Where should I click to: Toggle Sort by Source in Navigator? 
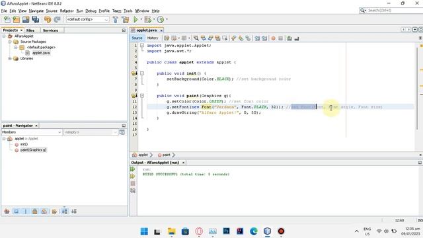(x=74, y=212)
